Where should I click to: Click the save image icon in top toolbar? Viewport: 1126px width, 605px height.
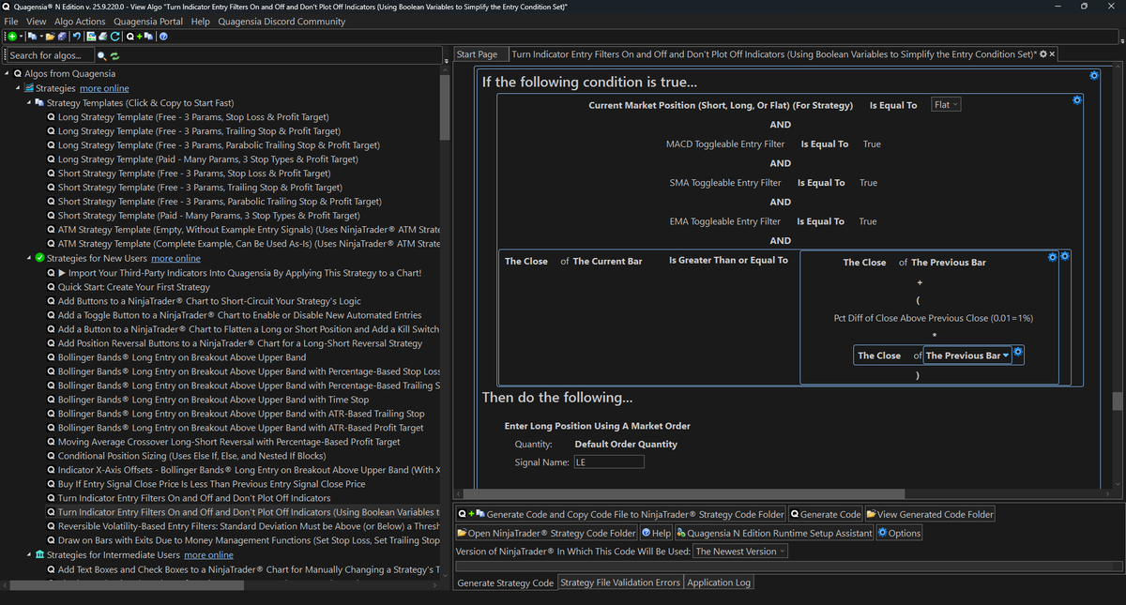[91, 37]
